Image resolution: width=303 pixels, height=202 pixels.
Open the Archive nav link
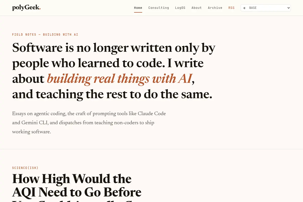pyautogui.click(x=215, y=8)
